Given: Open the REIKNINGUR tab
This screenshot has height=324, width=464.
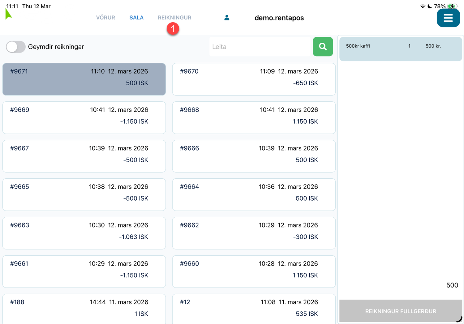Looking at the screenshot, I should 174,18.
